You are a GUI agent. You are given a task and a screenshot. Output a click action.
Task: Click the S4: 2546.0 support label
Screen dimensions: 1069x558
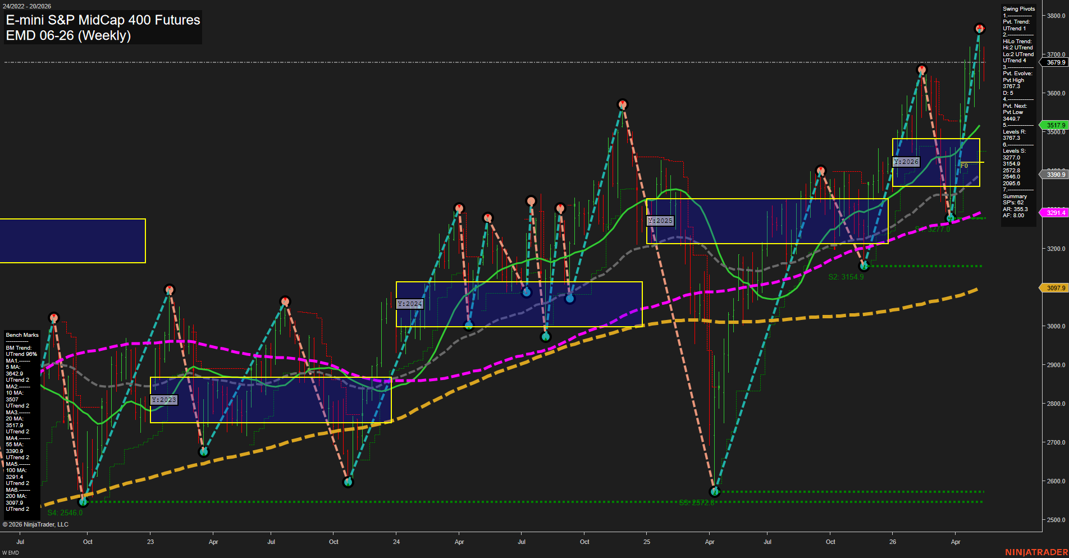tap(65, 513)
